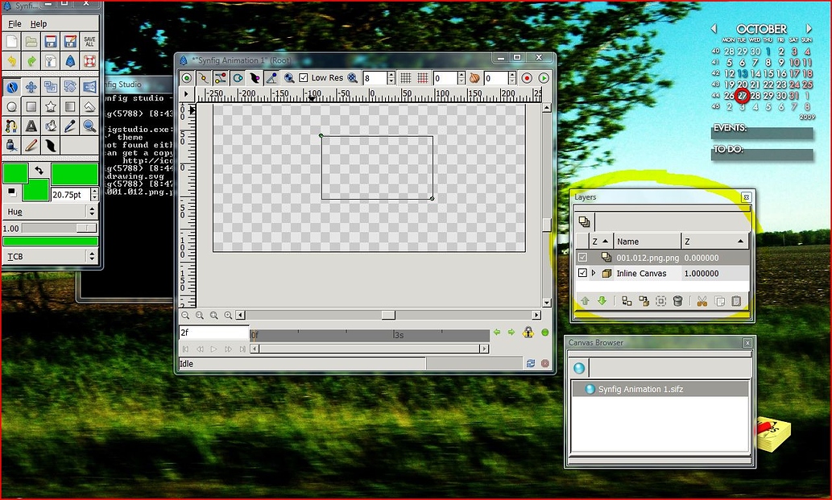The image size is (832, 500).
Task: Toggle visibility of the Inline Canvas layer
Action: (x=582, y=274)
